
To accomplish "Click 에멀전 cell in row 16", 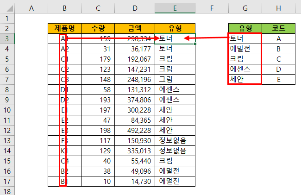I will coord(175,171).
